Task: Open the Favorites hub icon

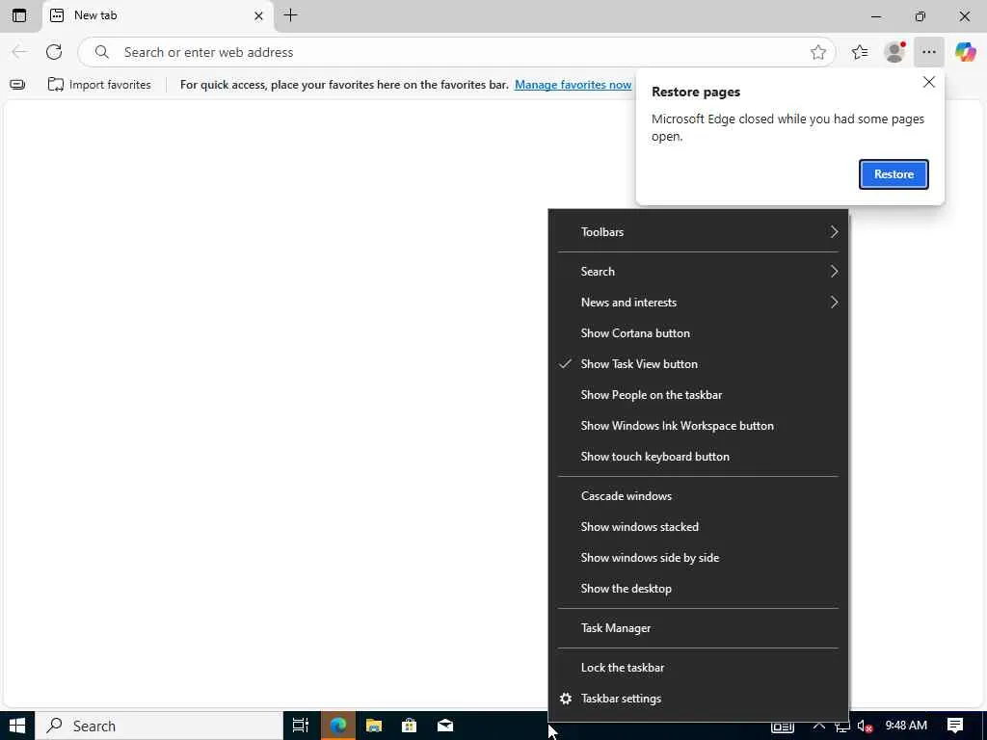Action: pos(859,52)
